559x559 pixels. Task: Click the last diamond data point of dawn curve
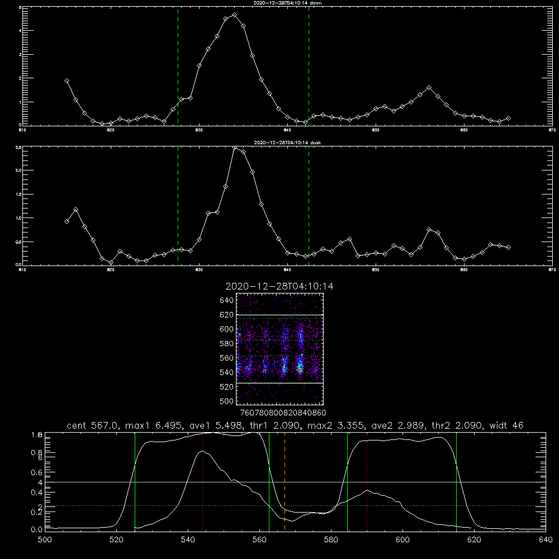coord(508,118)
